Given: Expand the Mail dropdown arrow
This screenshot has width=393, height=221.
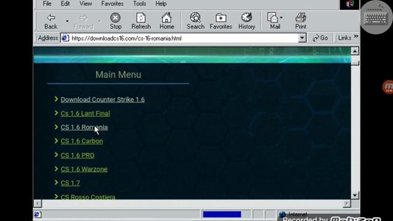Looking at the screenshot, I should coord(281,18).
